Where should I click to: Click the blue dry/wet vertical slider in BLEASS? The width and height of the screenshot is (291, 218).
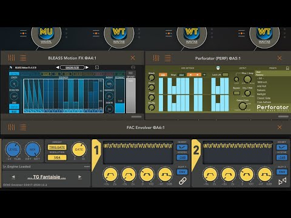[x=120, y=96]
